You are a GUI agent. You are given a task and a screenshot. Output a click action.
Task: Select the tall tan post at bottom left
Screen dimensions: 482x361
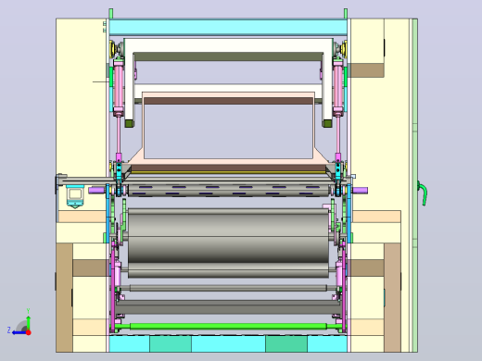click(64, 297)
